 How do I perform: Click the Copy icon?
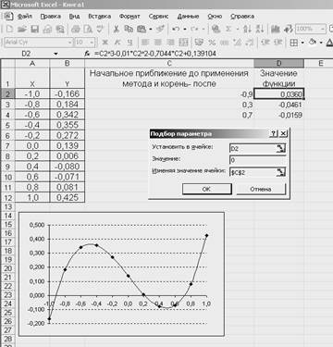click(x=129, y=29)
